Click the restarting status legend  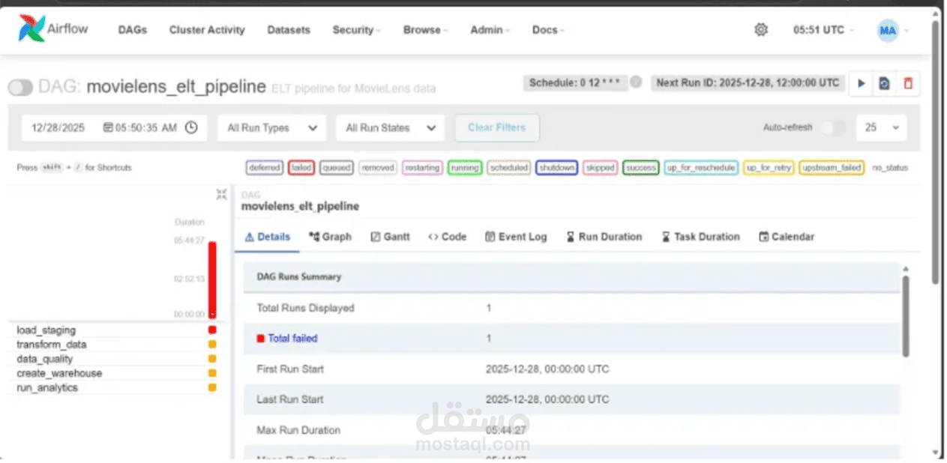422,168
